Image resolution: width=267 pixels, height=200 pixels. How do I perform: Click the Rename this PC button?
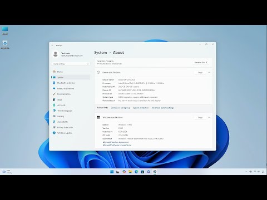pyautogui.click(x=201, y=62)
